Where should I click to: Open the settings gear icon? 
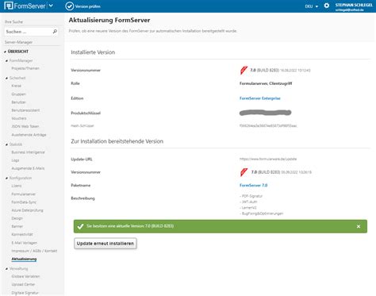pos(327,6)
